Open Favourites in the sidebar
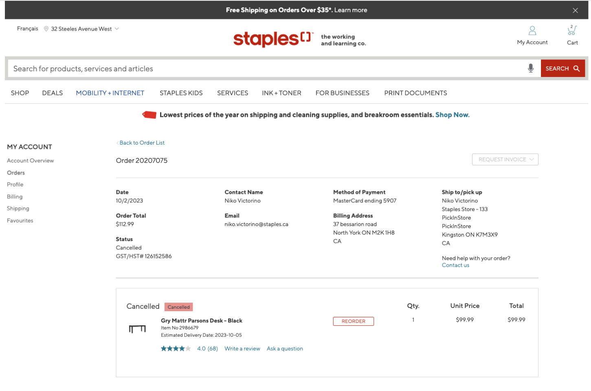Image resolution: width=591 pixels, height=391 pixels. coord(20,221)
